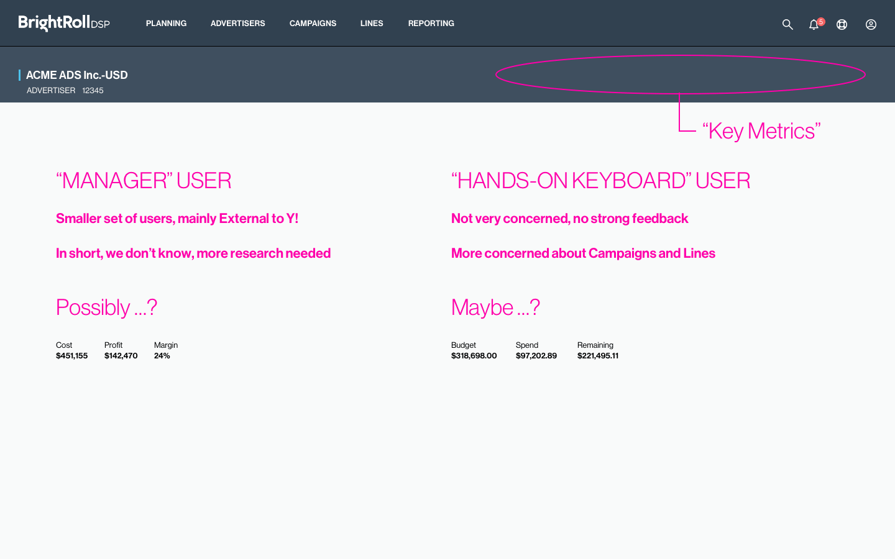
Task: Select the Budget value $318,698.00
Action: point(474,355)
